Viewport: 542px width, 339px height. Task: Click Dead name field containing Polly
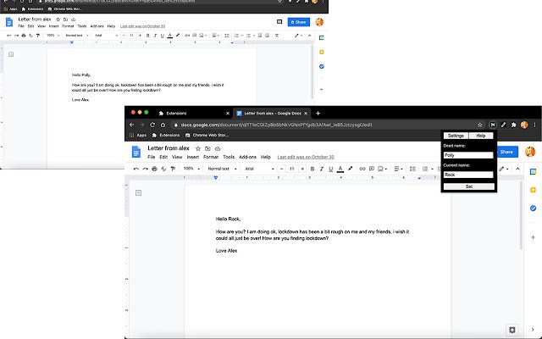pyautogui.click(x=468, y=155)
